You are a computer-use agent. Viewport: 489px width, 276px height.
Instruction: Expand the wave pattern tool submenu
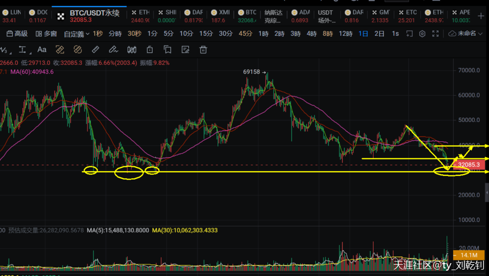pos(6,50)
